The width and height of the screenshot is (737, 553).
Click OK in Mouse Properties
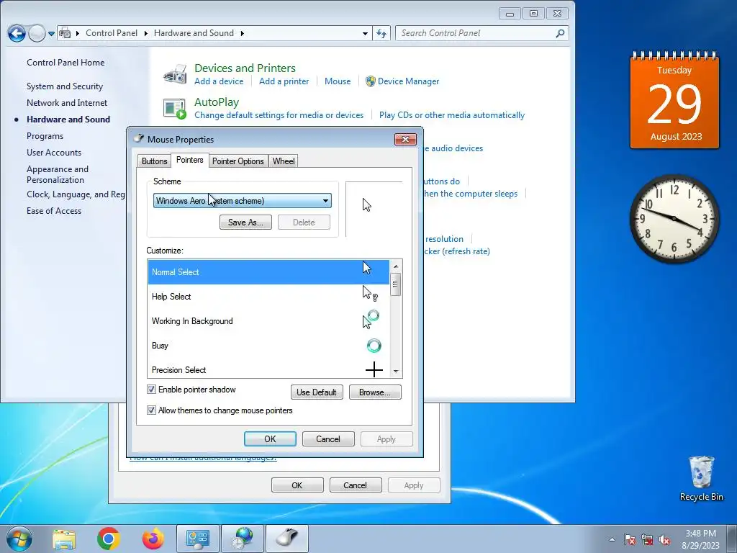pos(270,439)
